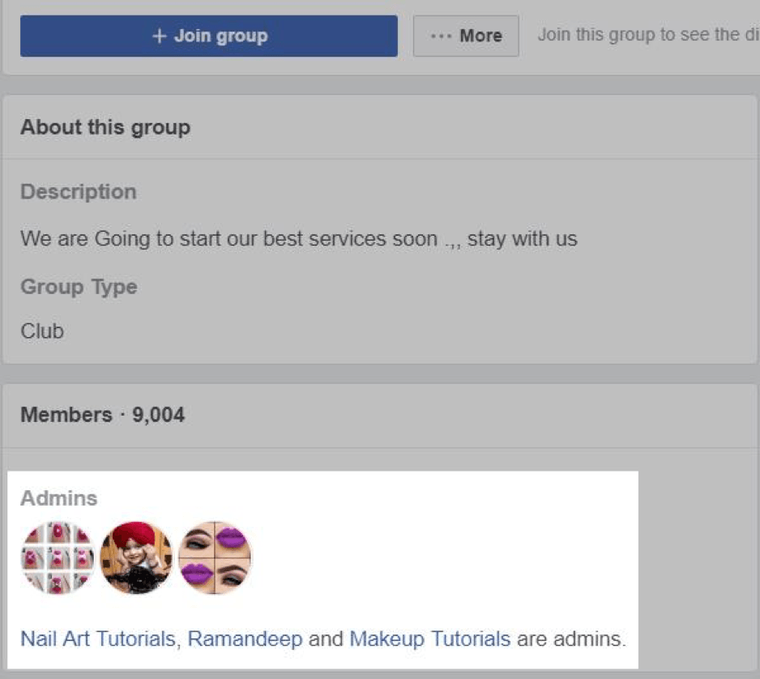Click the 'Join this group to see' notice

647,36
